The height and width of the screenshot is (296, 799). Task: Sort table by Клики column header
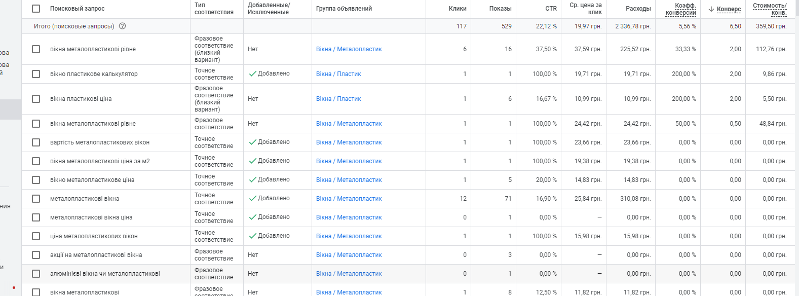pos(457,9)
